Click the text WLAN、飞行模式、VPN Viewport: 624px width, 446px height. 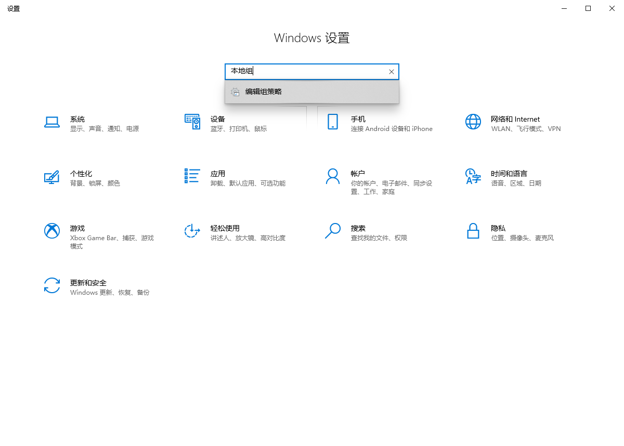(x=526, y=129)
